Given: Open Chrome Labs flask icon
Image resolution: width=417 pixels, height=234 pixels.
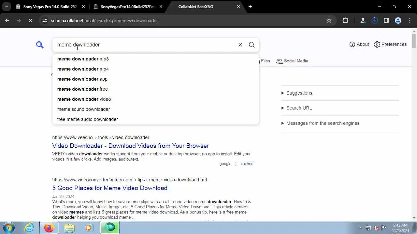Looking at the screenshot, I should 363,20.
